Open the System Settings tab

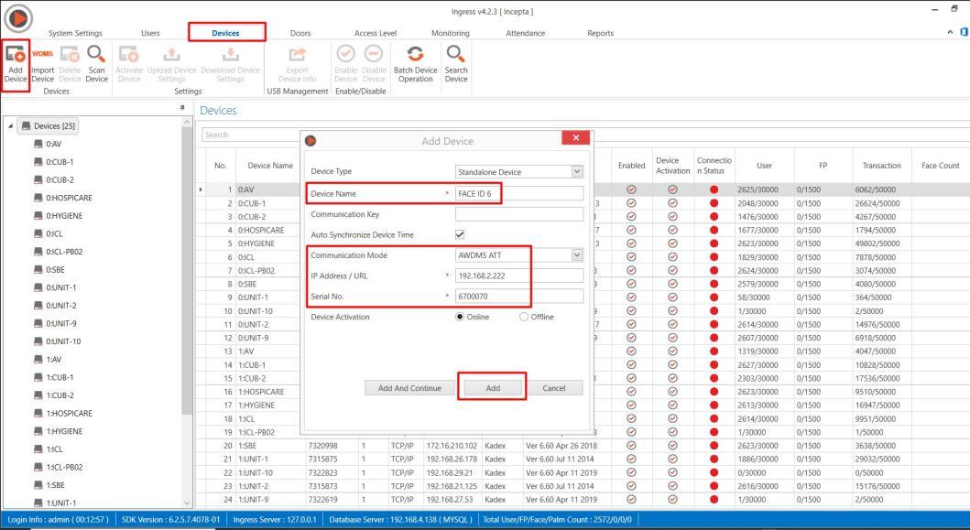pos(75,33)
